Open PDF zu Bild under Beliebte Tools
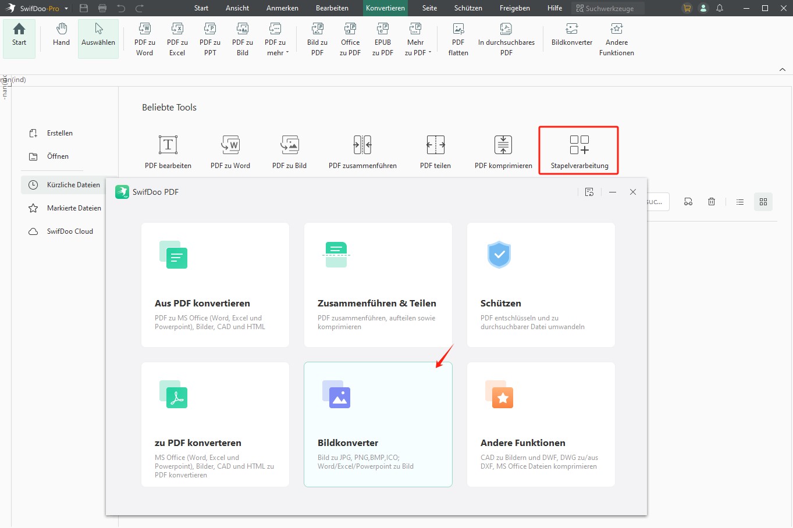 [x=289, y=151]
